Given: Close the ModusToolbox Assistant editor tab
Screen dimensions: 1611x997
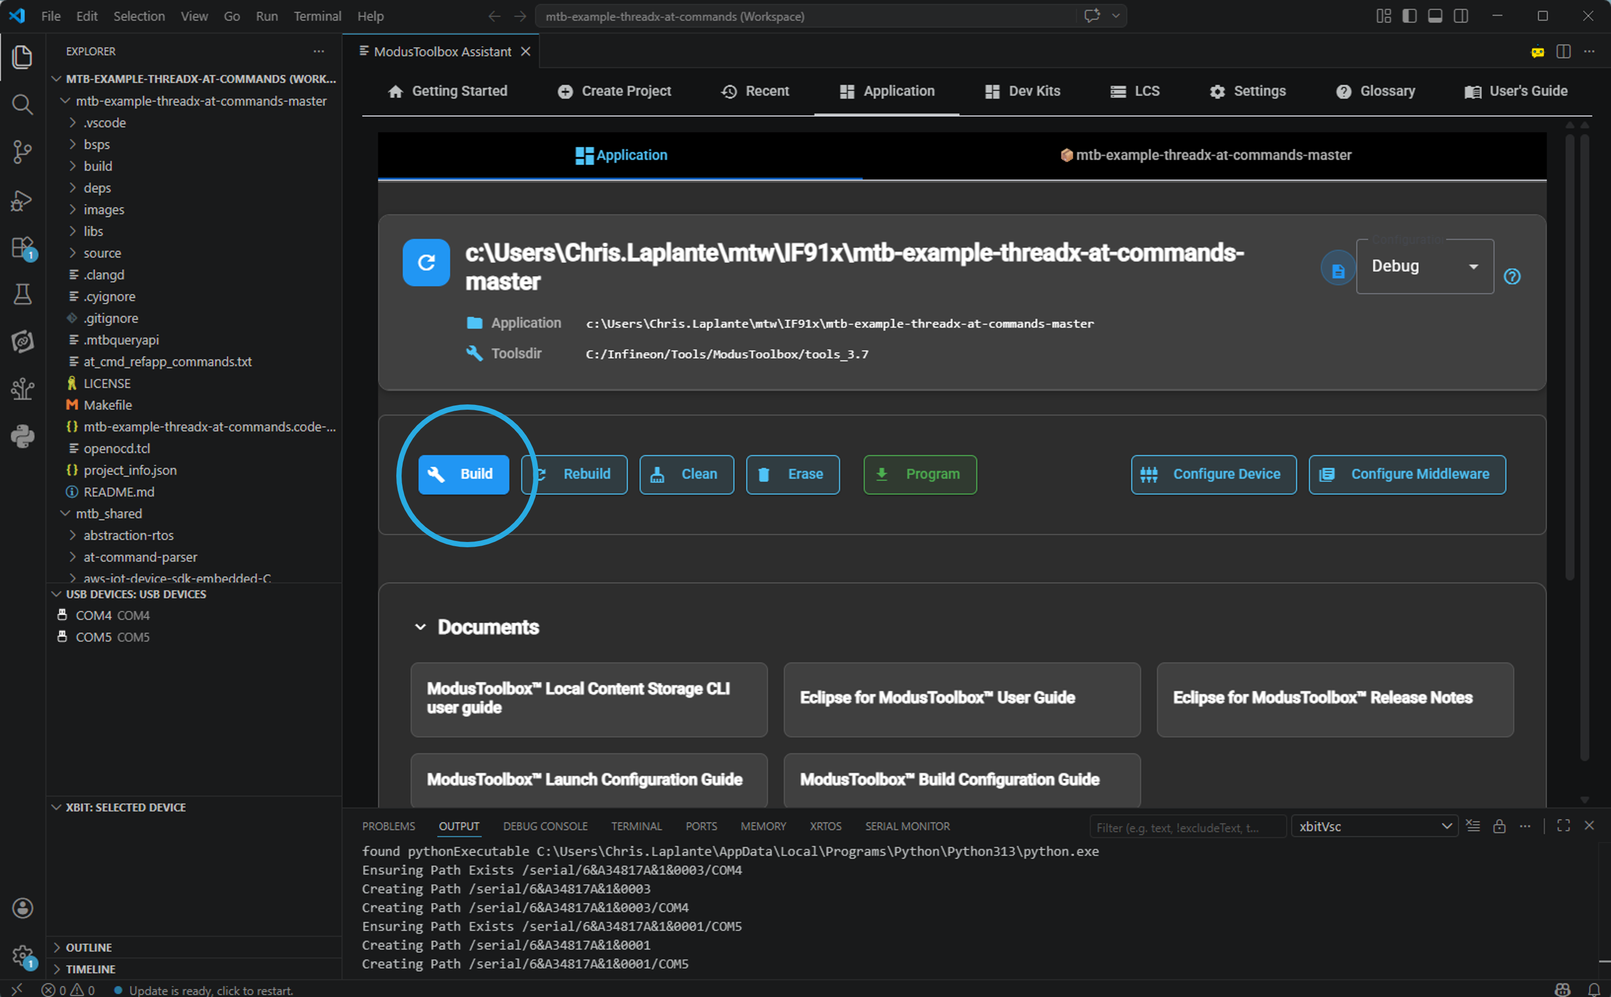Looking at the screenshot, I should click(526, 52).
